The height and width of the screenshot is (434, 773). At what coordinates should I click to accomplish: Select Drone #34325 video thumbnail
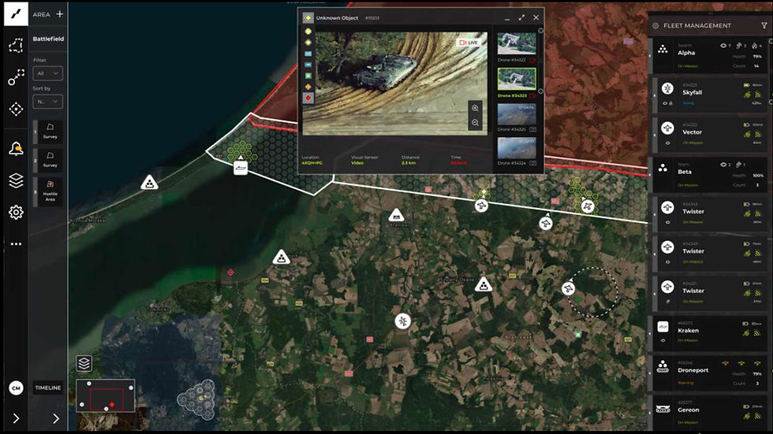pos(517,114)
